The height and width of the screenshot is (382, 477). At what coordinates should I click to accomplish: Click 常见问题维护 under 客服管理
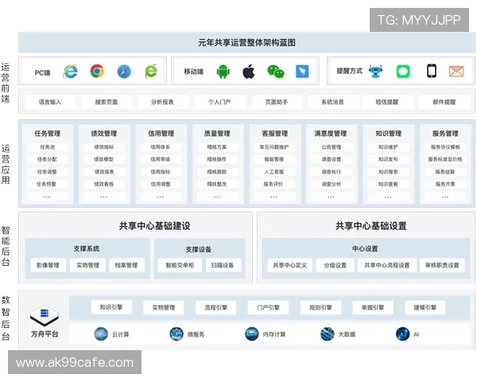coord(274,147)
